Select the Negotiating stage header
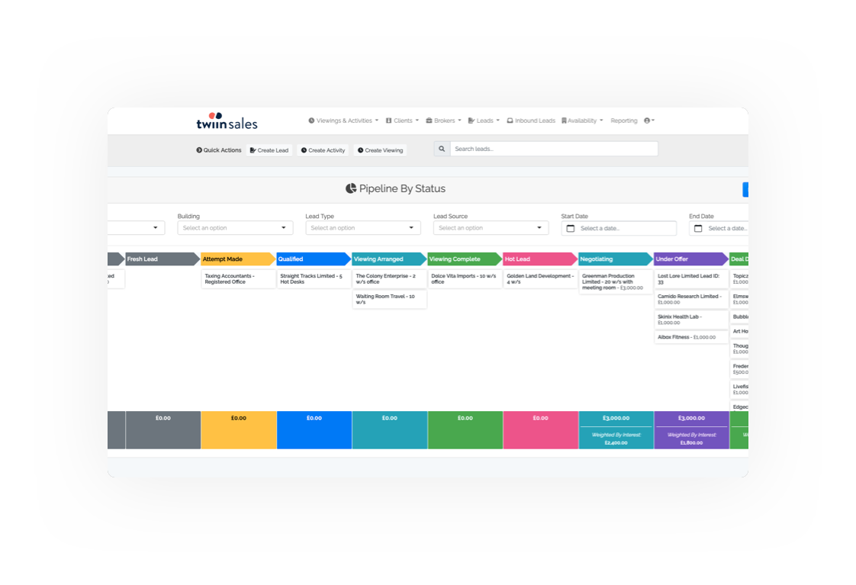 pyautogui.click(x=615, y=259)
